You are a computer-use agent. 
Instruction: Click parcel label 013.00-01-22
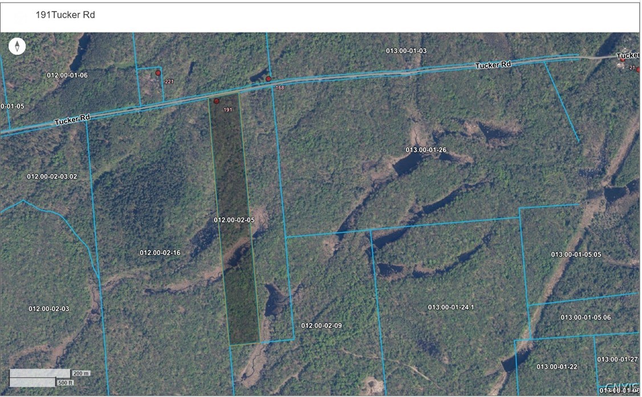pos(557,367)
